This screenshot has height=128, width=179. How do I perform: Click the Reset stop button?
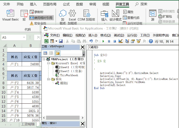click(x=115, y=41)
